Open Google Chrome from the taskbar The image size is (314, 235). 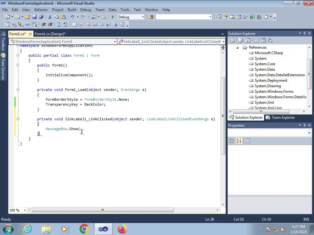84,229
